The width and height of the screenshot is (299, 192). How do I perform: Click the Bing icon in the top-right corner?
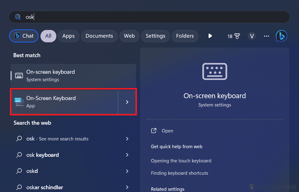(281, 36)
